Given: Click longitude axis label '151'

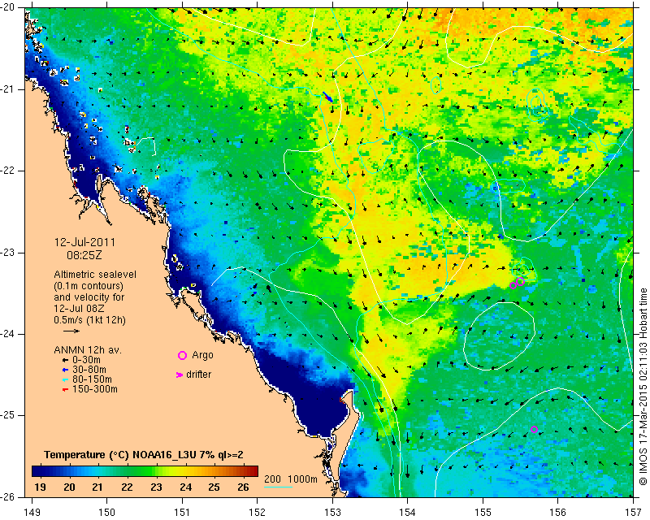Looking at the screenshot, I should point(182,513).
